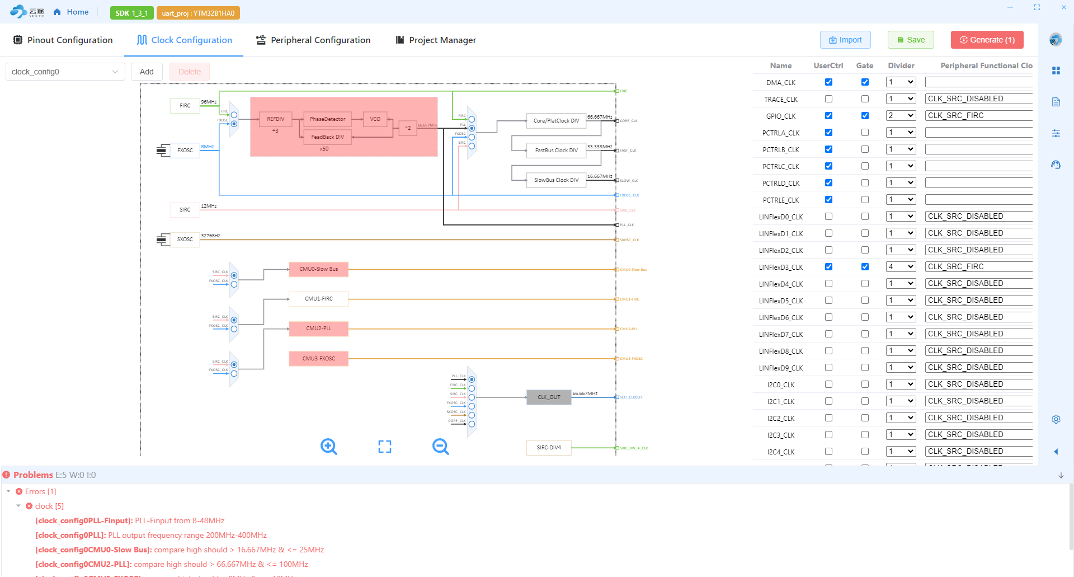Click the Problems error icon
The image size is (1074, 577).
[x=6, y=475]
